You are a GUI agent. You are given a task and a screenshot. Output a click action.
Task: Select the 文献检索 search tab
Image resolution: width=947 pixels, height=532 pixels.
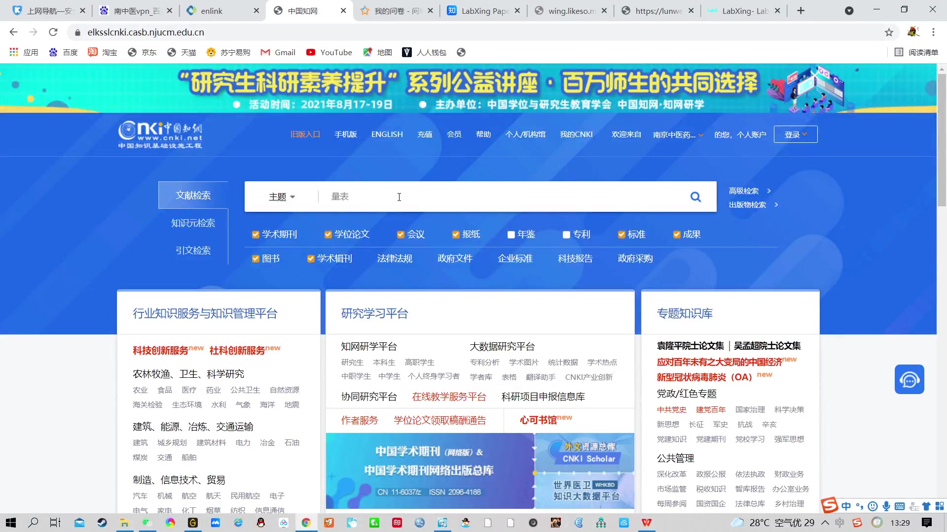193,195
